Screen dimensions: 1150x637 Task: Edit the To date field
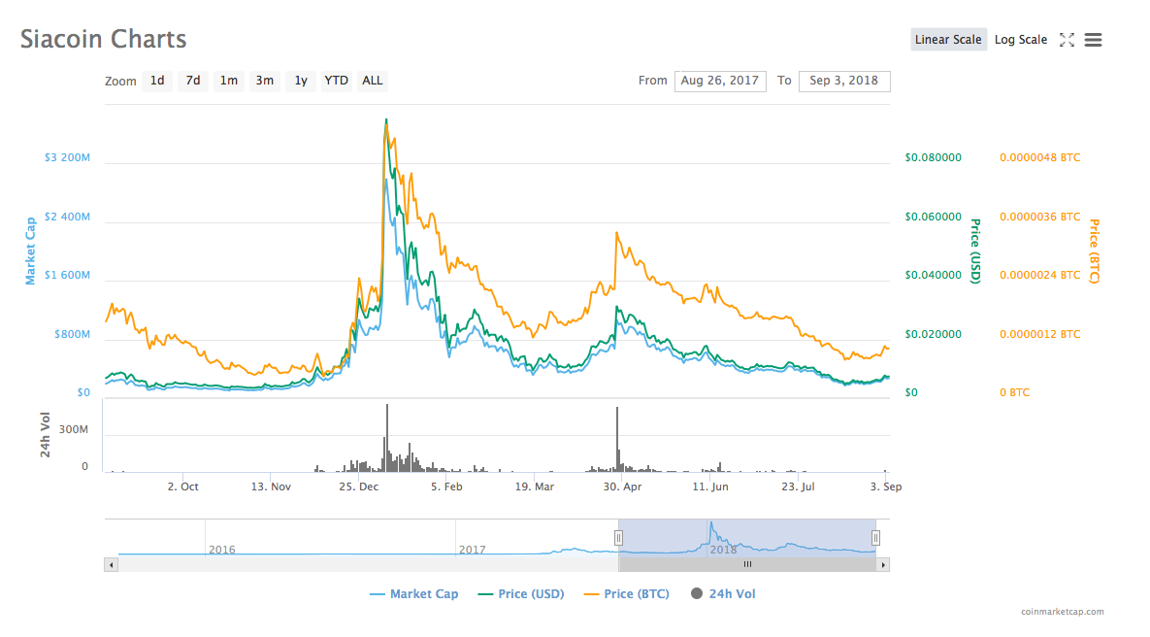tap(844, 81)
